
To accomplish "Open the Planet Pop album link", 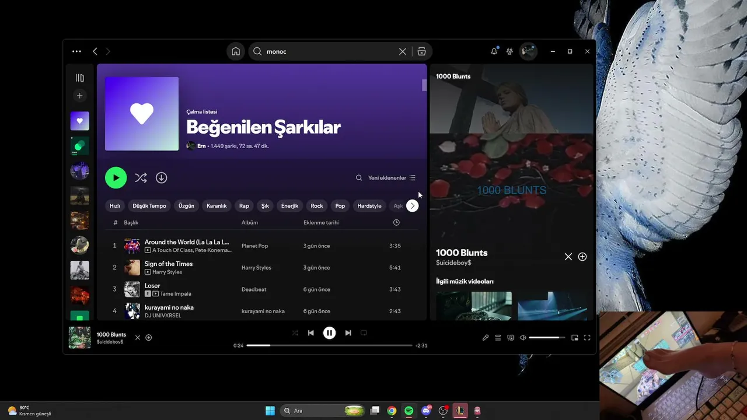I will 255,246.
